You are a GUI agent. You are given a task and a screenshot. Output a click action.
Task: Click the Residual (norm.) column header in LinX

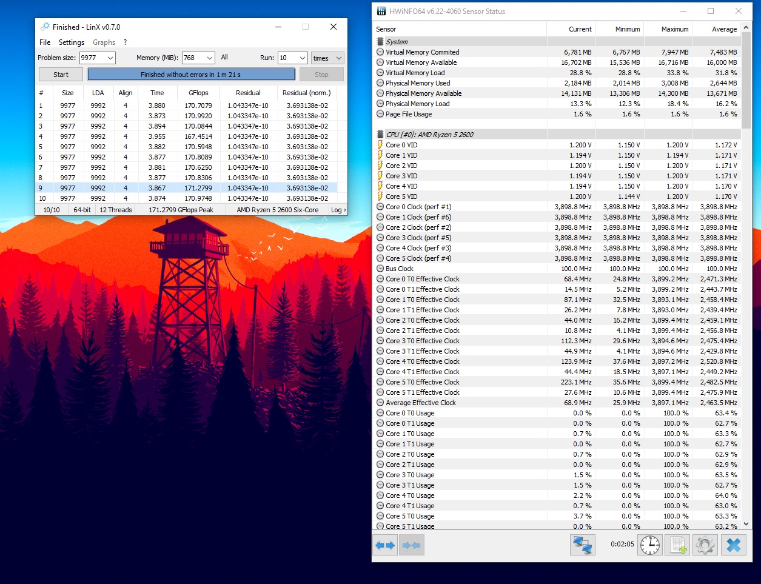[307, 93]
